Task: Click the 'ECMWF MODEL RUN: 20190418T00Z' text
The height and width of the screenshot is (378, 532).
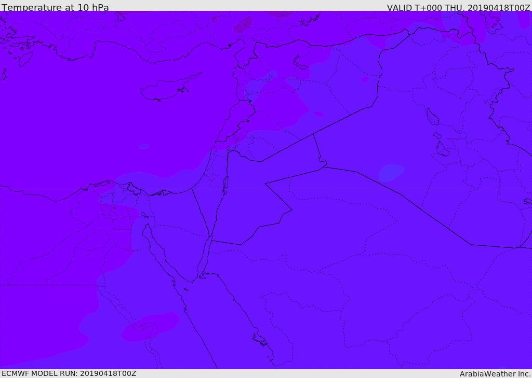Action: pyautogui.click(x=69, y=374)
